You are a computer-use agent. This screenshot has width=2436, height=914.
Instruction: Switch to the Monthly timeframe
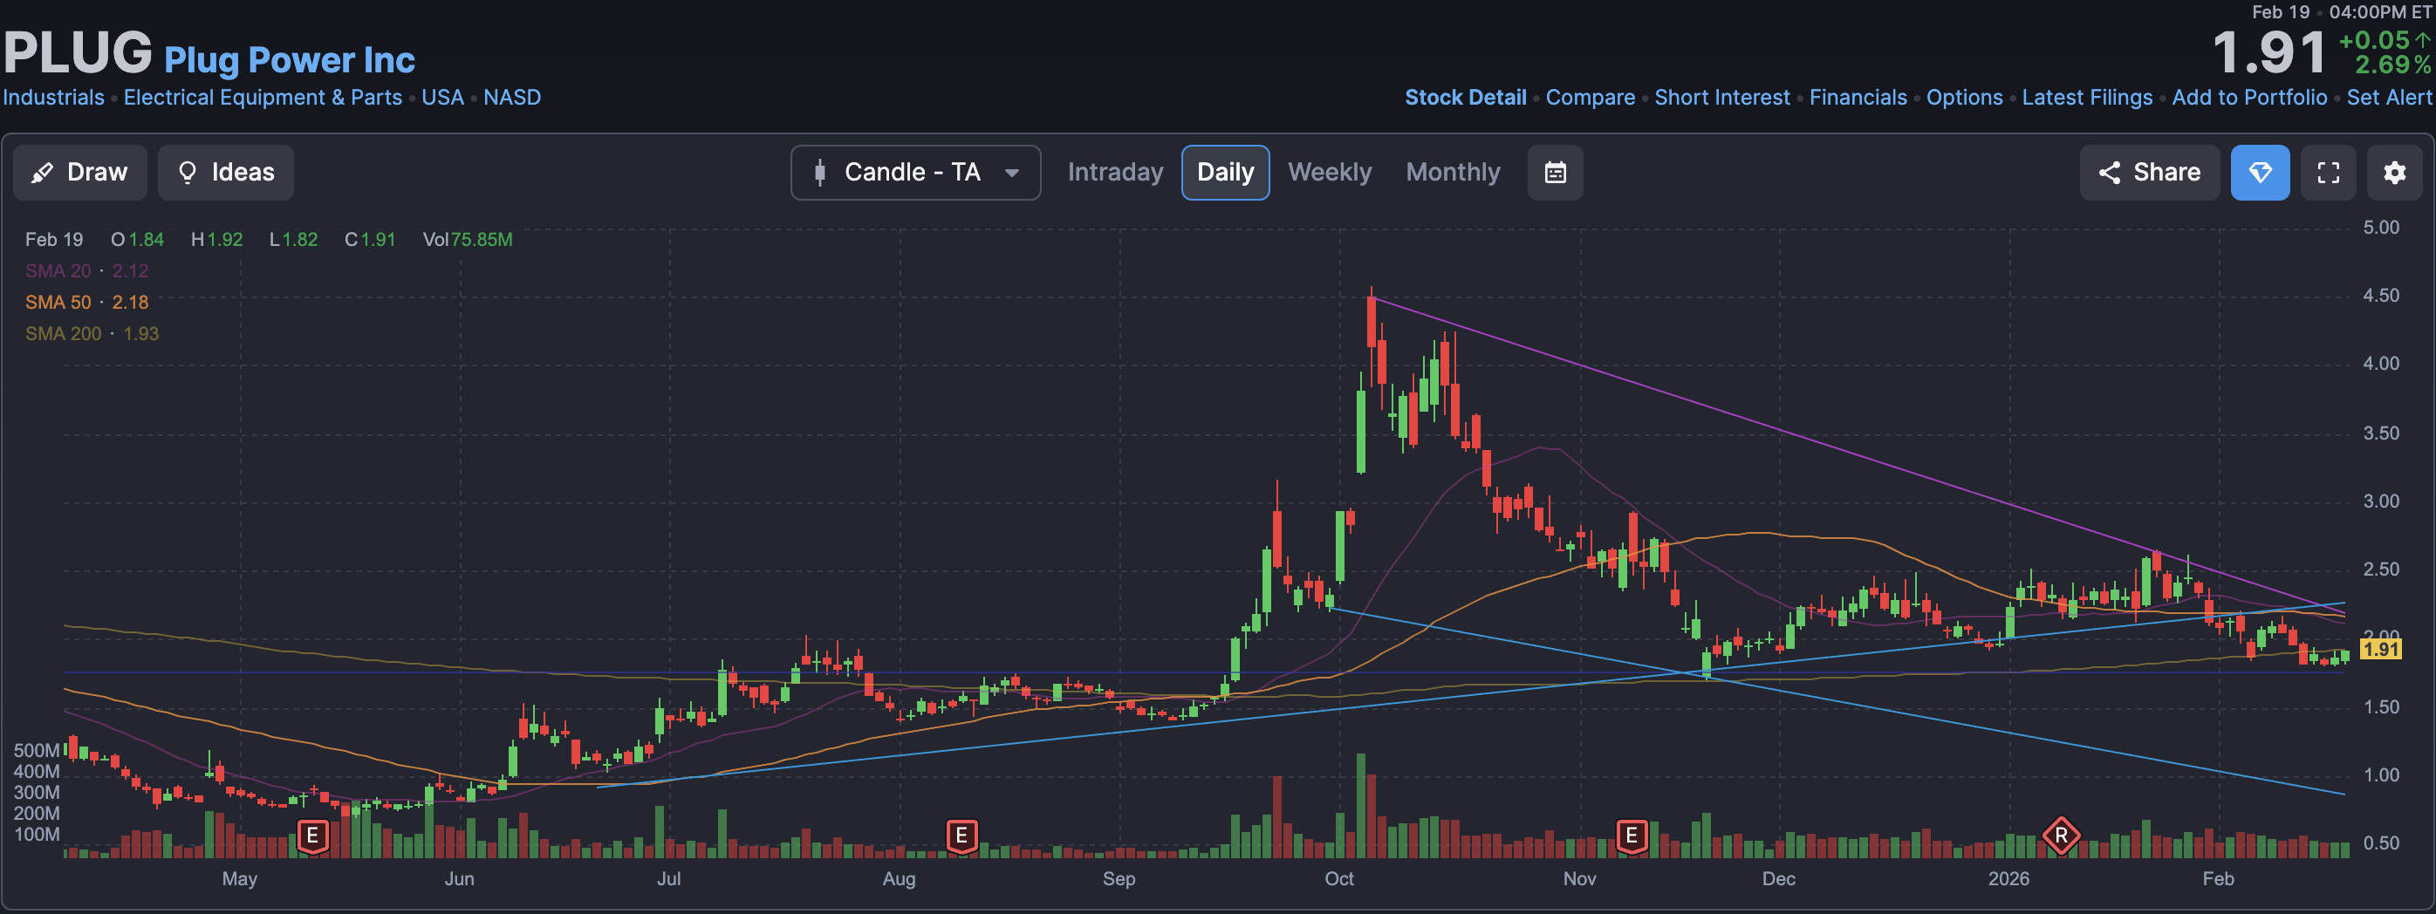(1453, 172)
